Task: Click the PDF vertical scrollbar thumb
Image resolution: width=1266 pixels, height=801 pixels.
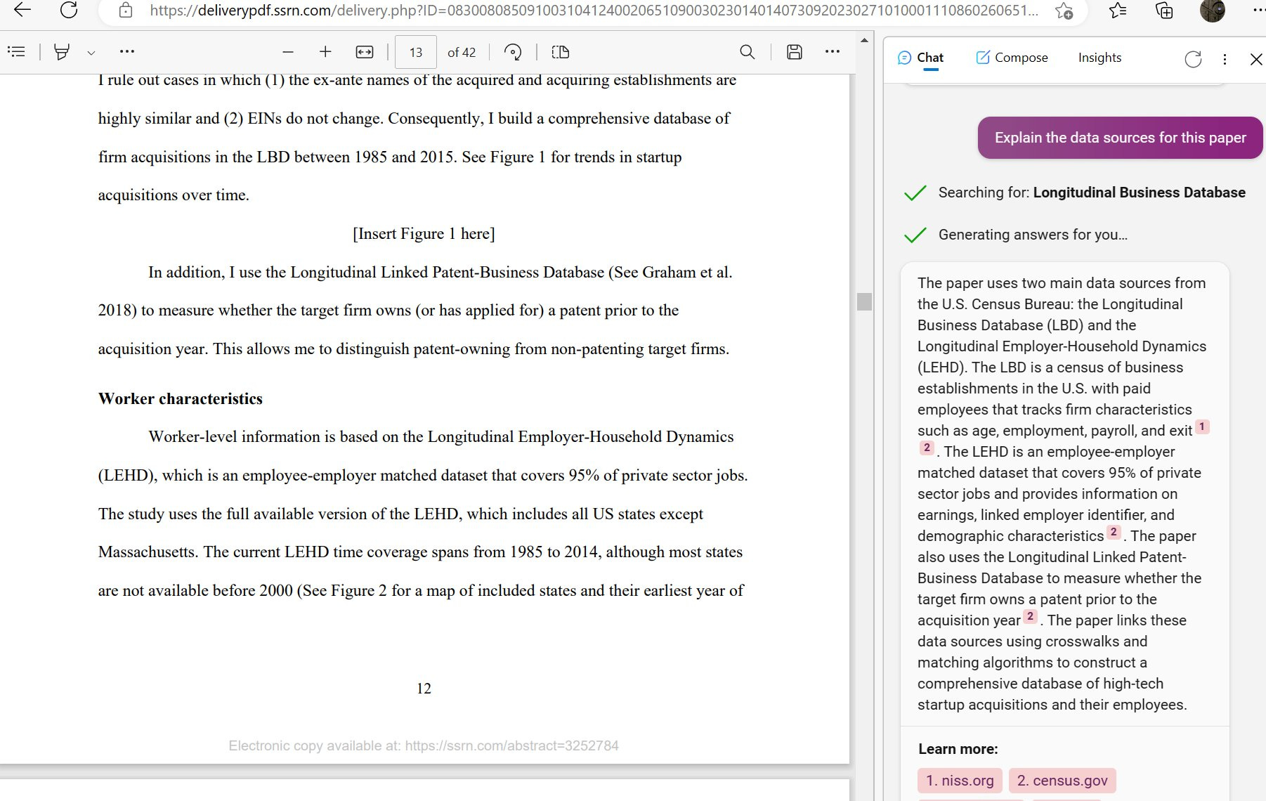Action: click(x=865, y=301)
